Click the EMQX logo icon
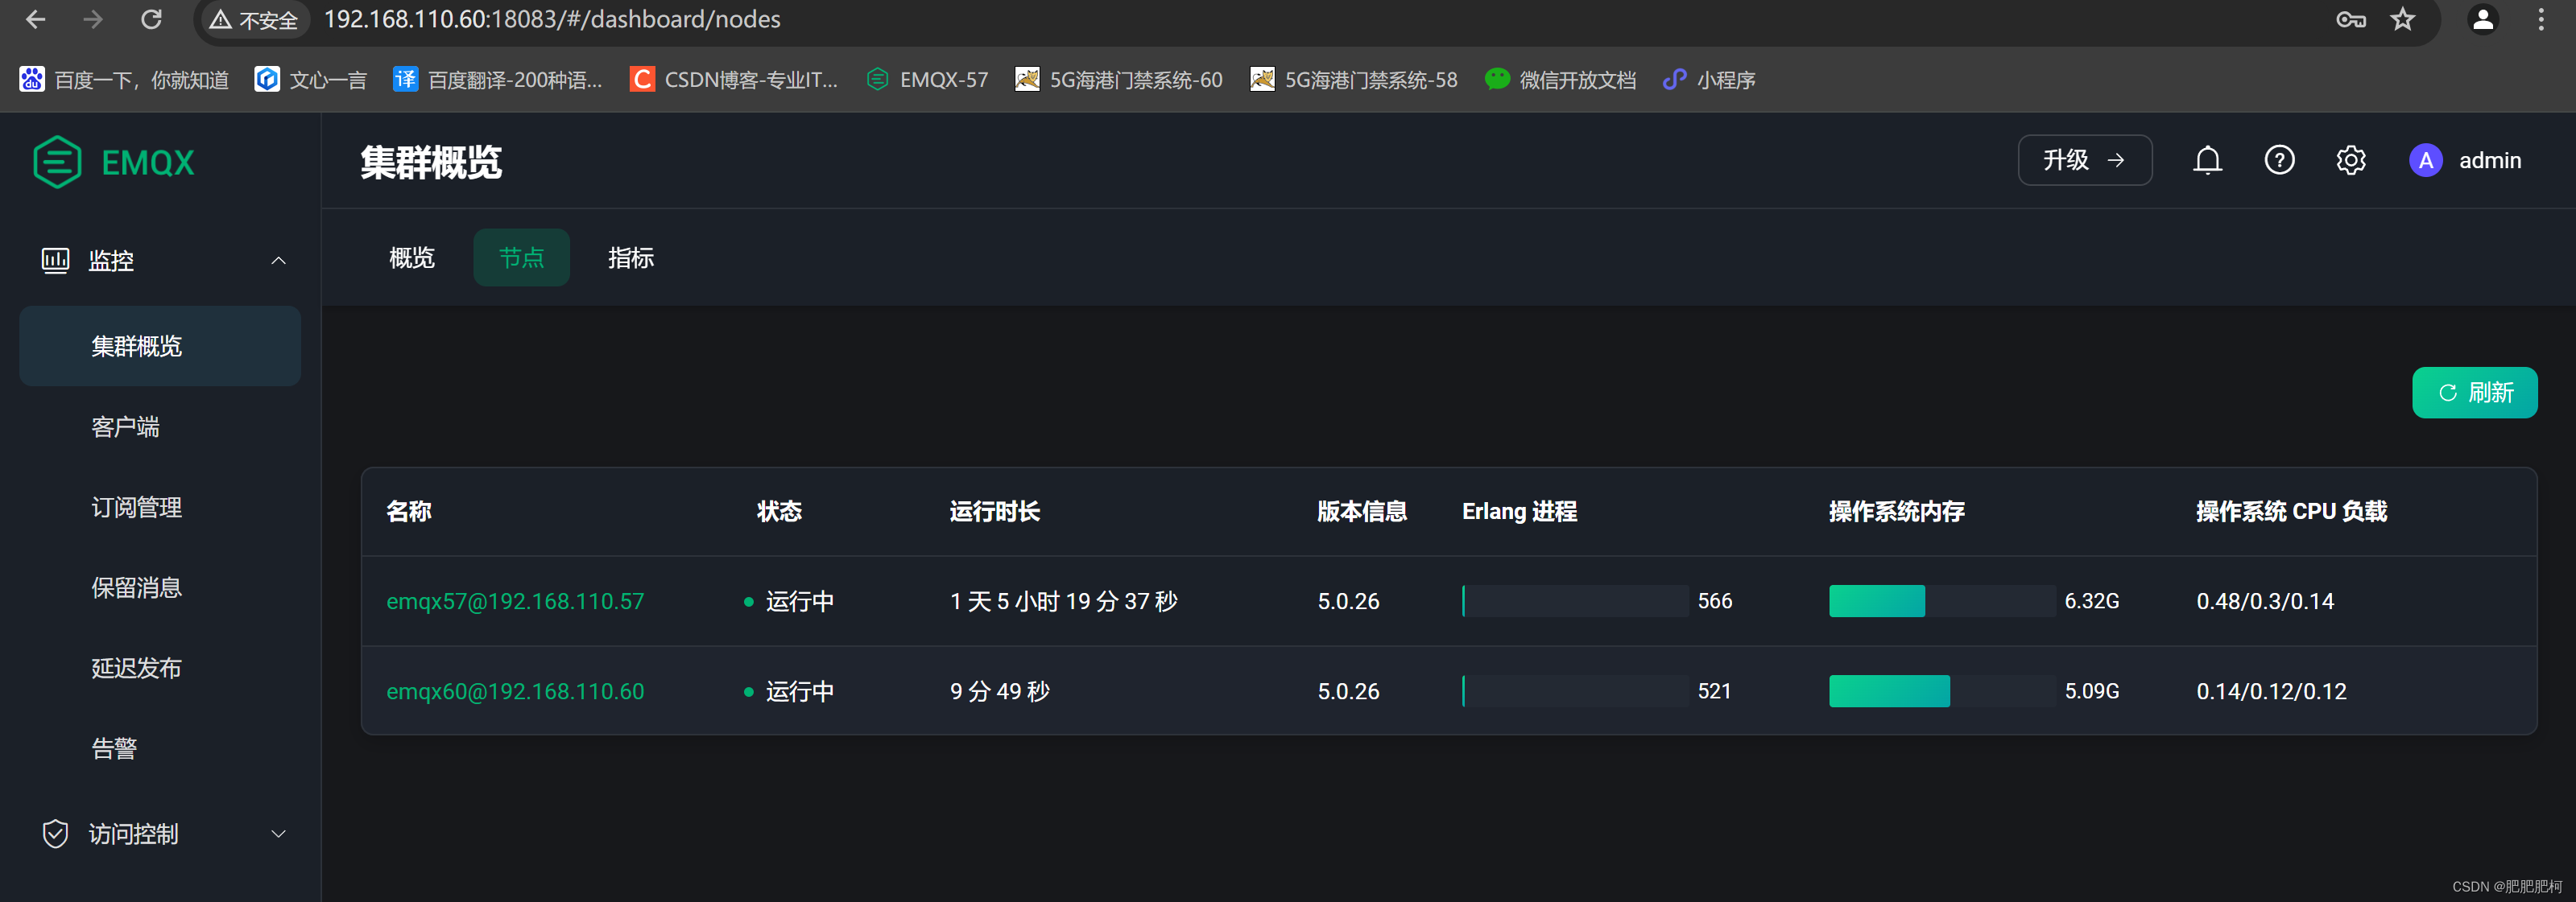This screenshot has width=2576, height=902. 57,162
